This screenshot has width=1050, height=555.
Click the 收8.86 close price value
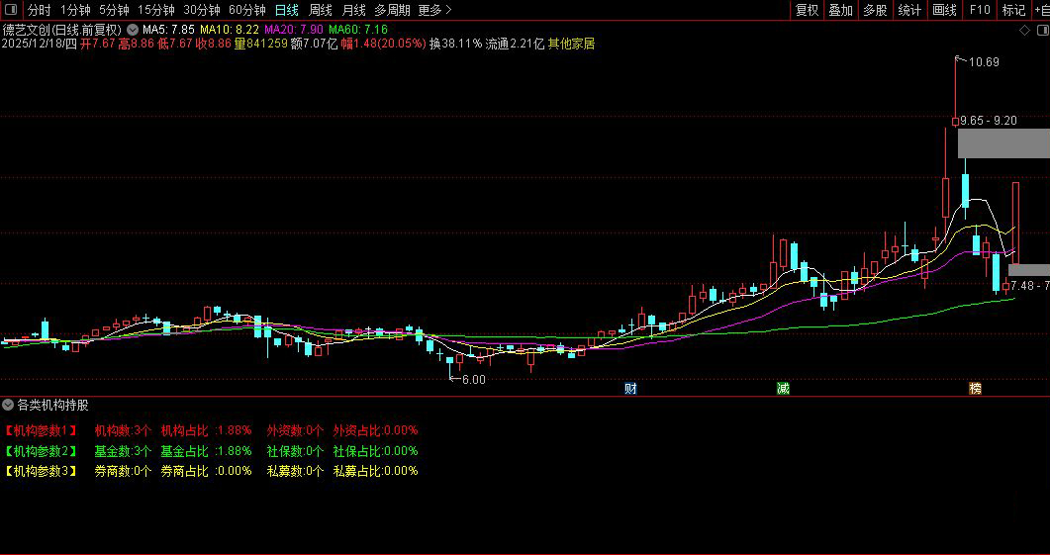pyautogui.click(x=214, y=45)
